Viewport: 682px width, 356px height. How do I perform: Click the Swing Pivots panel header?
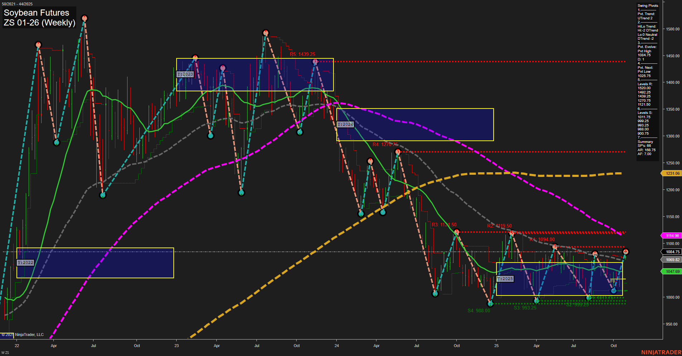tap(647, 6)
